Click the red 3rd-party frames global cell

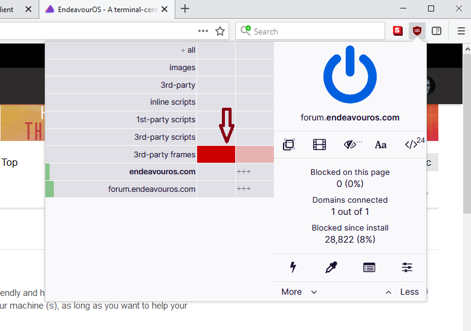tap(216, 154)
